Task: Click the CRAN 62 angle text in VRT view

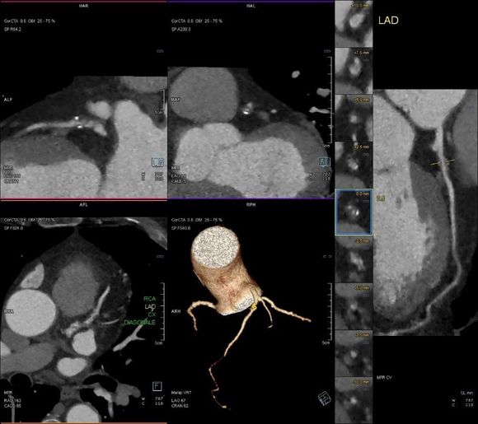Action: pos(180,406)
